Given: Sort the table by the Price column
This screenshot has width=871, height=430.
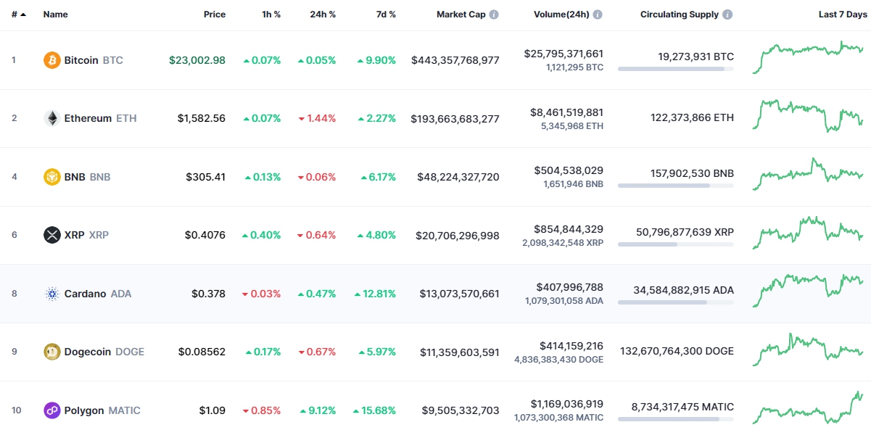Looking at the screenshot, I should 215,15.
